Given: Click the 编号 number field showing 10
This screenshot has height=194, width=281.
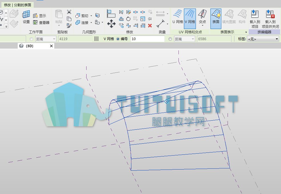Looking at the screenshot, I should coord(148,39).
